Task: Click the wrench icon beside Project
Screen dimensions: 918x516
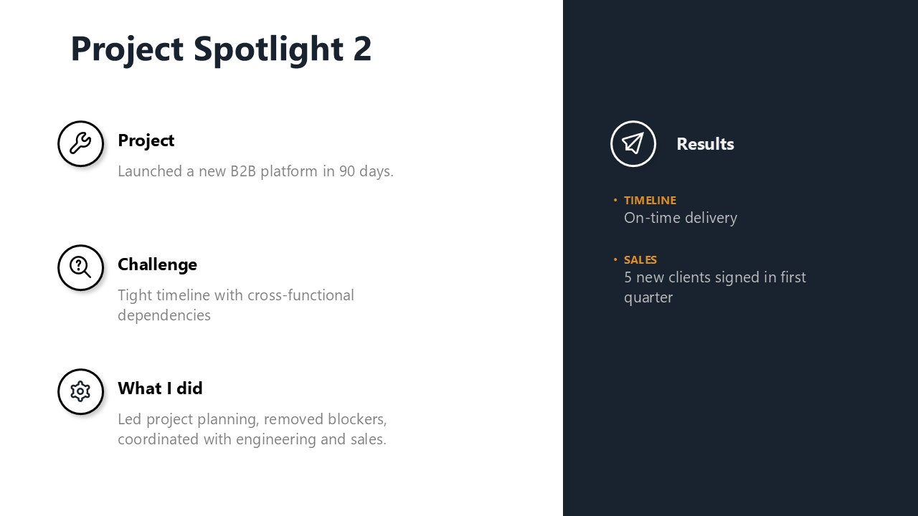Action: click(80, 143)
